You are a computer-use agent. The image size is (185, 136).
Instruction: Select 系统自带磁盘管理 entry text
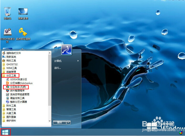coord(20,94)
